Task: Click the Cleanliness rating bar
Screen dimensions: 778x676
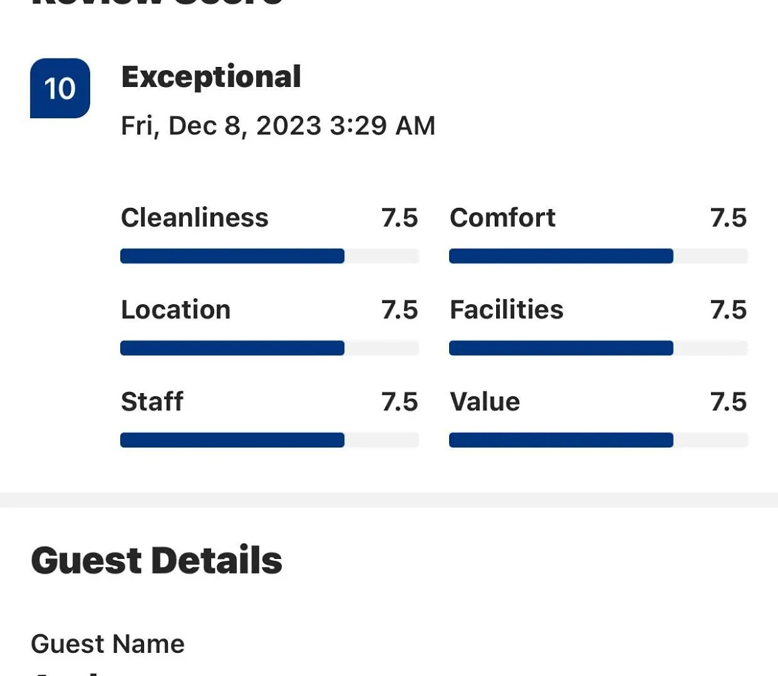Action: [x=269, y=256]
